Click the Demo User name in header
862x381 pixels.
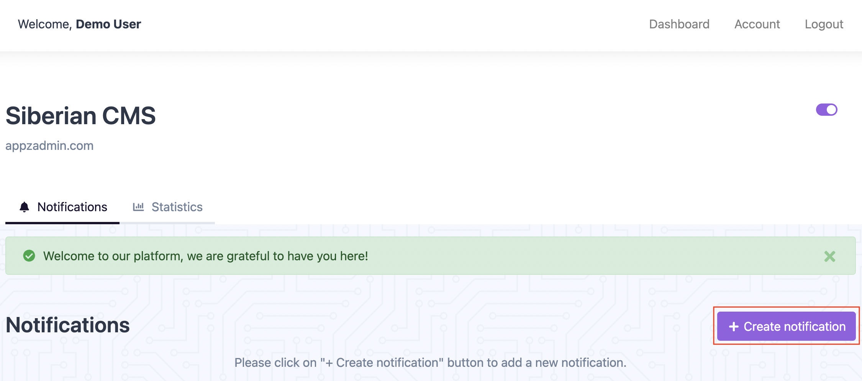point(108,24)
